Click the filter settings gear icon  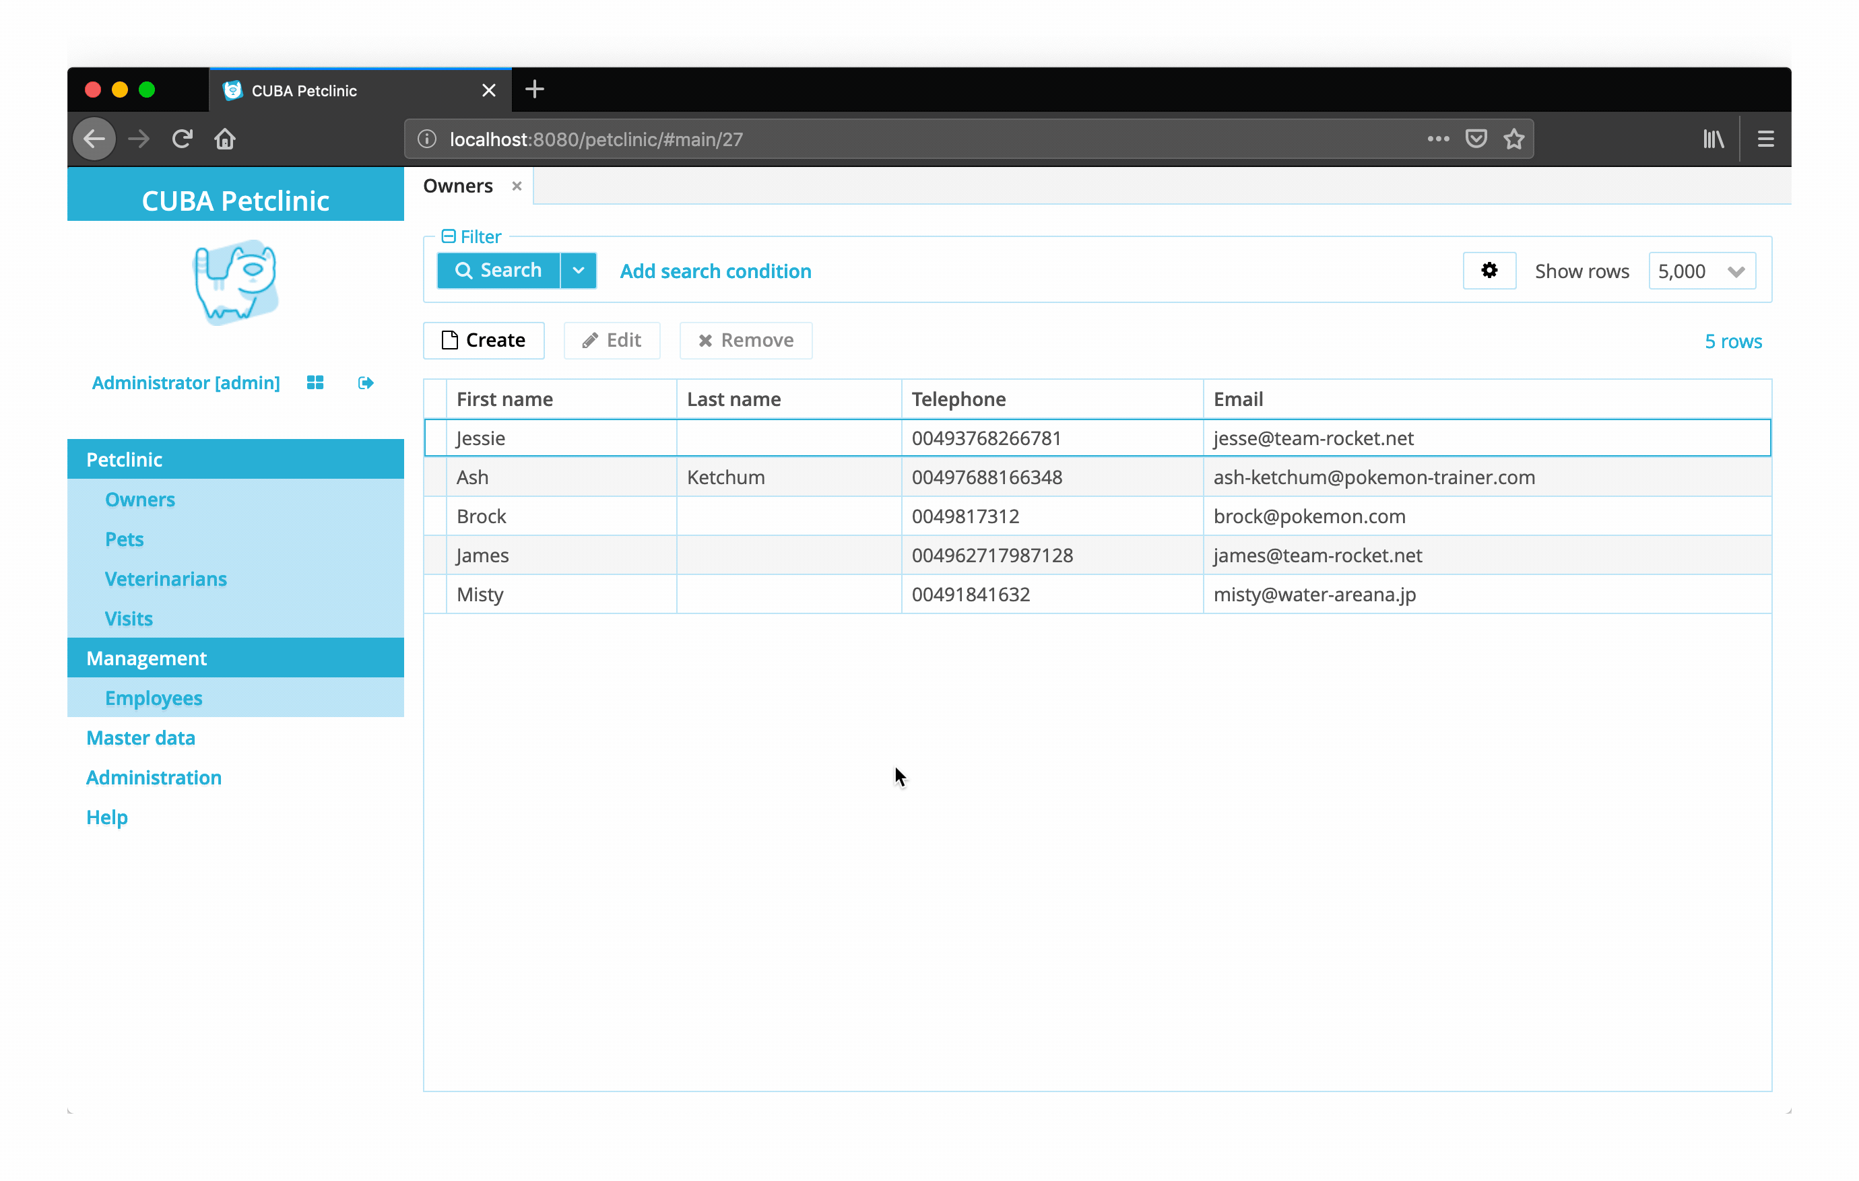click(x=1489, y=271)
